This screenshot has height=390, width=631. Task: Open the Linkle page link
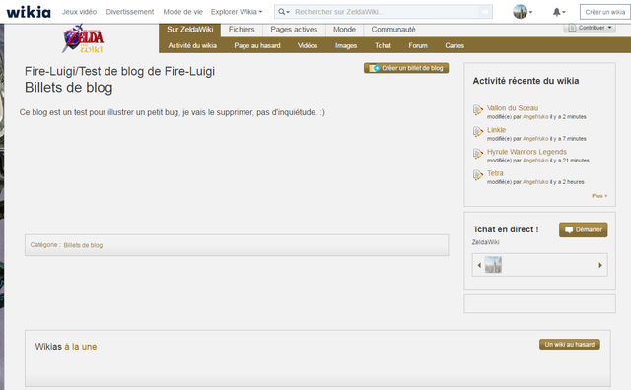(496, 130)
